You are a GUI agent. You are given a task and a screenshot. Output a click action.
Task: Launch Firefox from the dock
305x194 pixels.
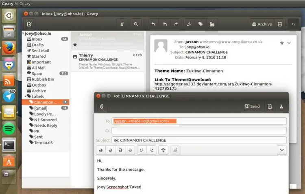(x=9, y=48)
